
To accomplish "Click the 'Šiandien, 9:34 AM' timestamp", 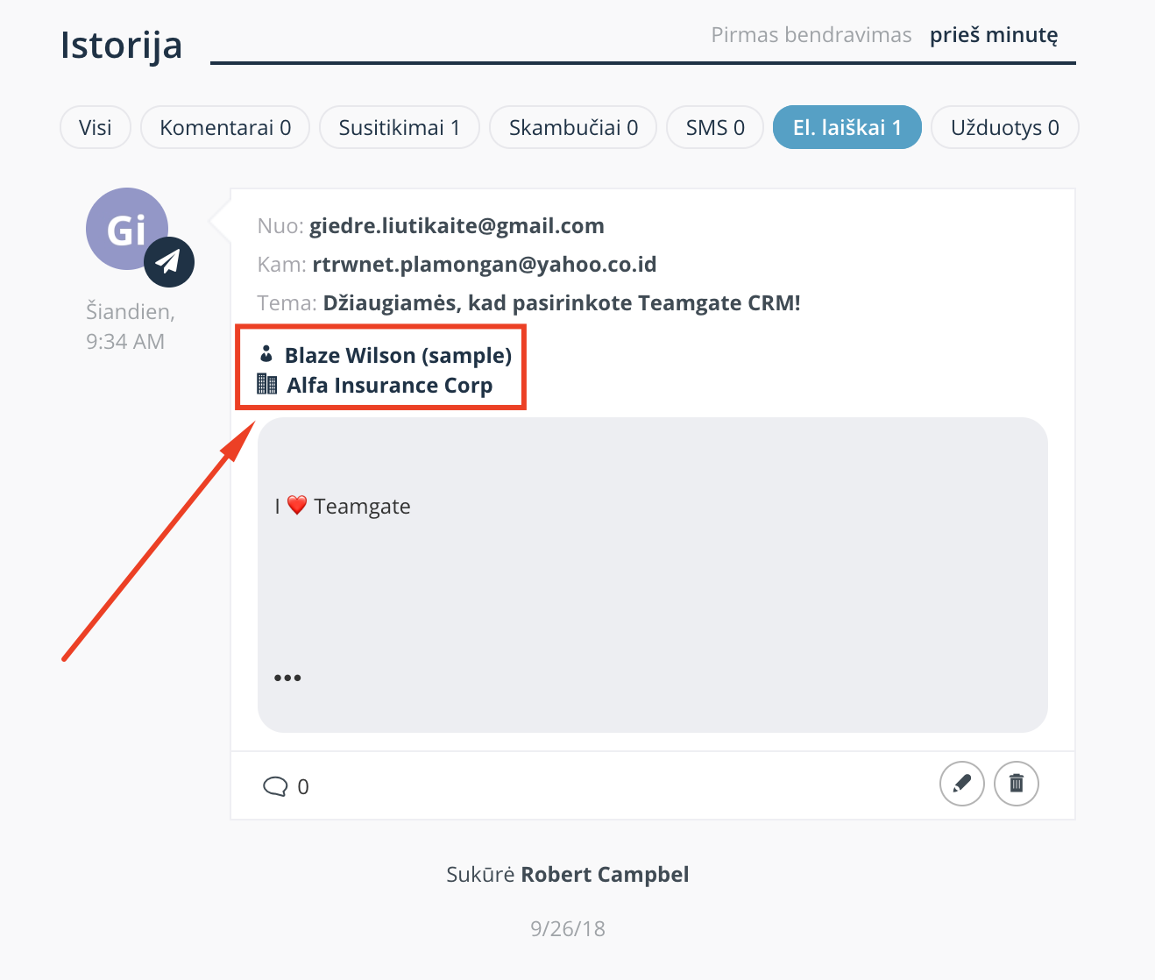I will coord(131,326).
